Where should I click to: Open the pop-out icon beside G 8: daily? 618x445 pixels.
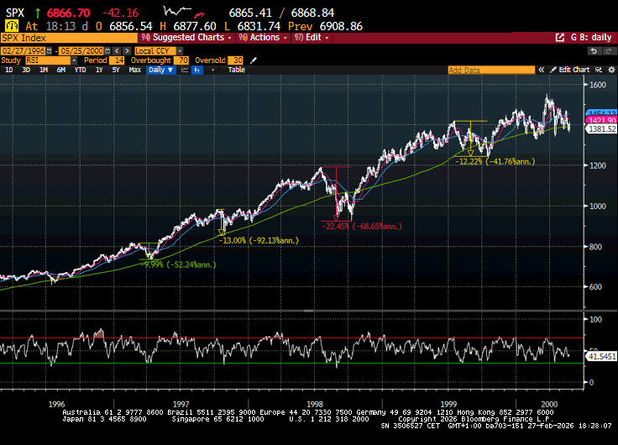tap(561, 38)
